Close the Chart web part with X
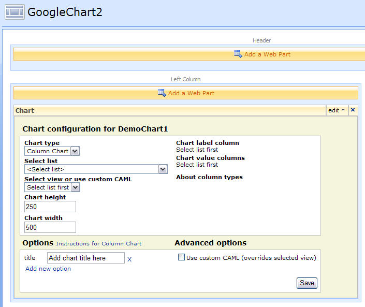The width and height of the screenshot is (365, 307). 353,110
